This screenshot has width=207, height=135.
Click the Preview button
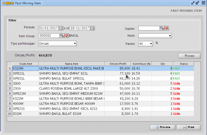point(163,127)
